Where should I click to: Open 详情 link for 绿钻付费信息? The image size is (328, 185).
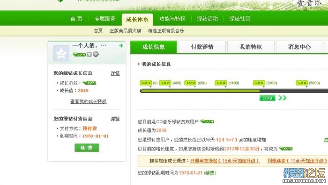(x=115, y=119)
